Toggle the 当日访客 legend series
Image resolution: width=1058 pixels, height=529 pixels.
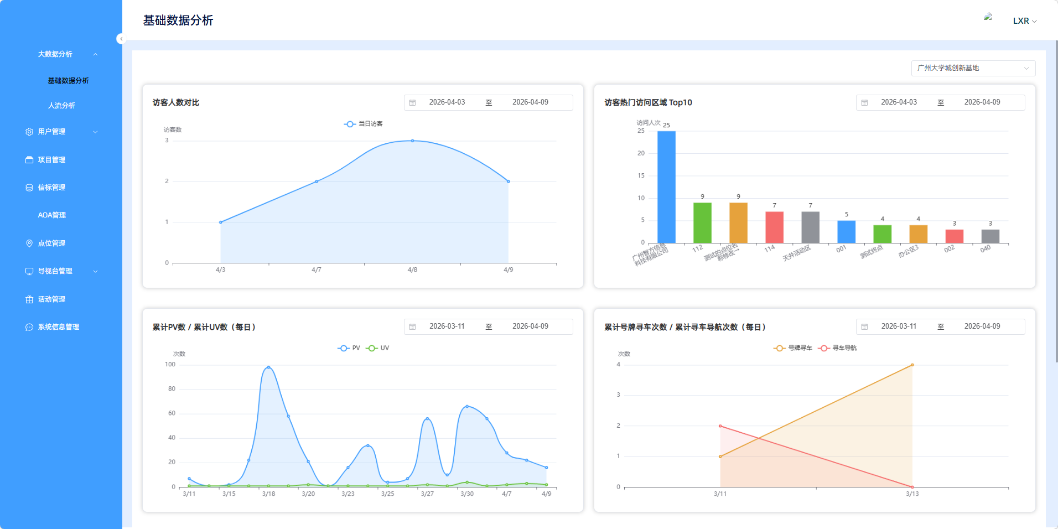364,124
